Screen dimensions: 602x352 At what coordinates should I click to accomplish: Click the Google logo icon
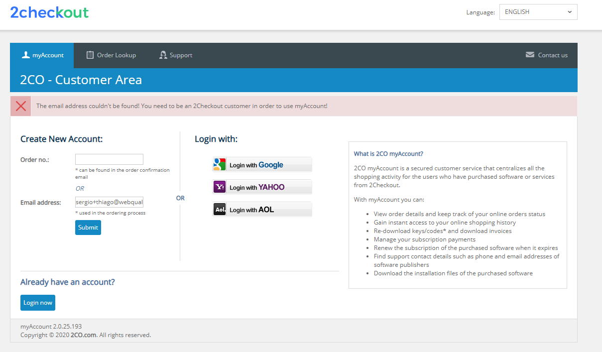coord(220,165)
